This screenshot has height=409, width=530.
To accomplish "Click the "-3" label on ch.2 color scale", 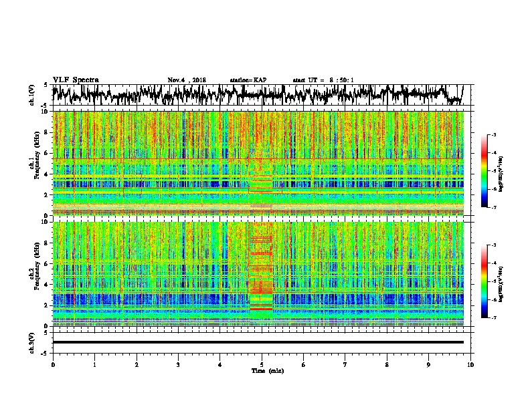I will click(x=493, y=245).
